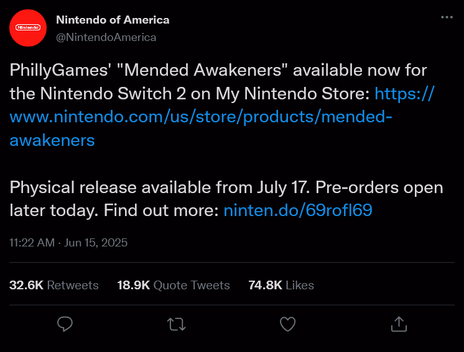
Task: View the 18.9K Quote Tweets
Action: (174, 285)
